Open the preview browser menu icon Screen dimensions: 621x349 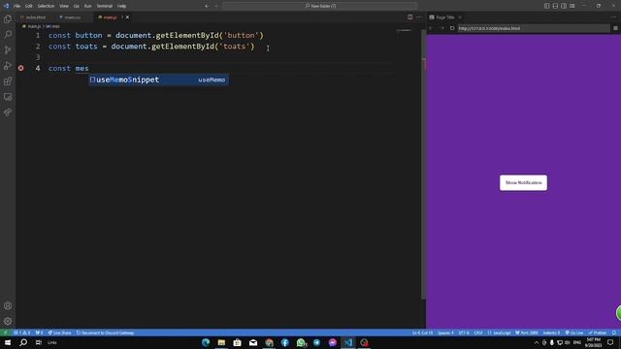615,28
